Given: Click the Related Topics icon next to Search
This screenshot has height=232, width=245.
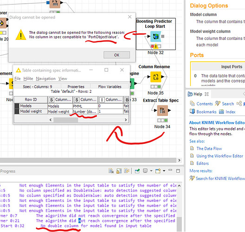Looking at the screenshot, I should [239, 103].
